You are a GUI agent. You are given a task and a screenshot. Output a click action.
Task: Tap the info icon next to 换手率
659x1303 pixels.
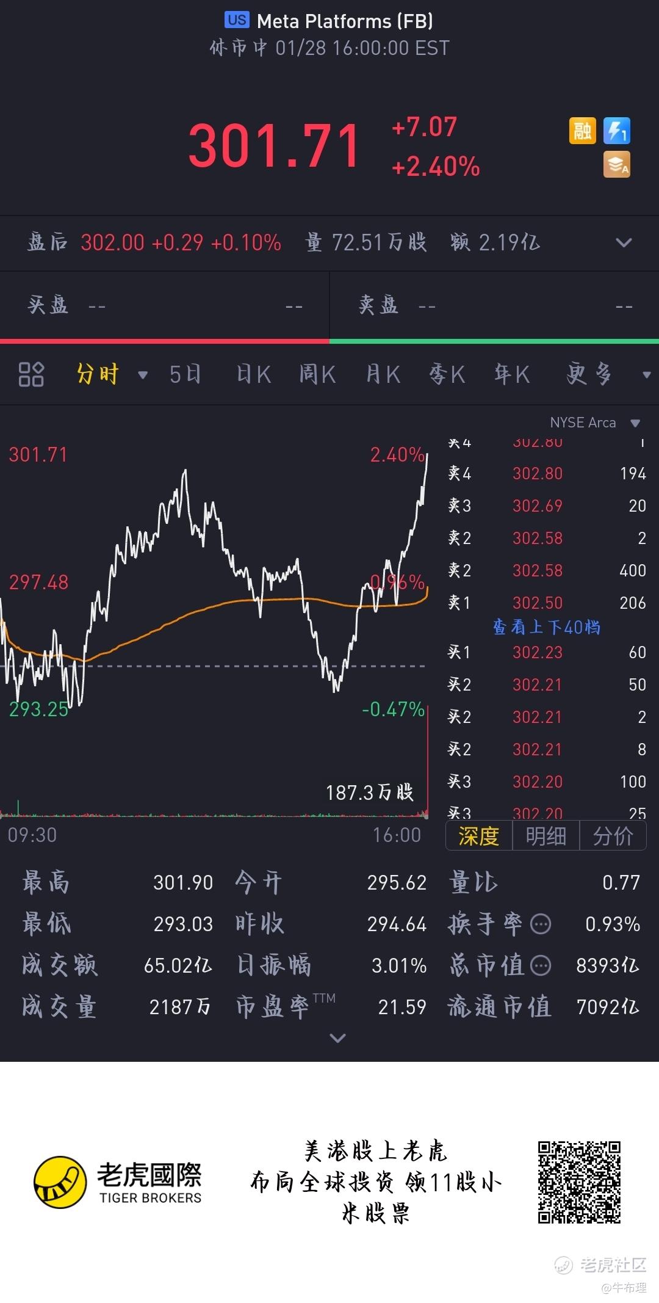541,924
